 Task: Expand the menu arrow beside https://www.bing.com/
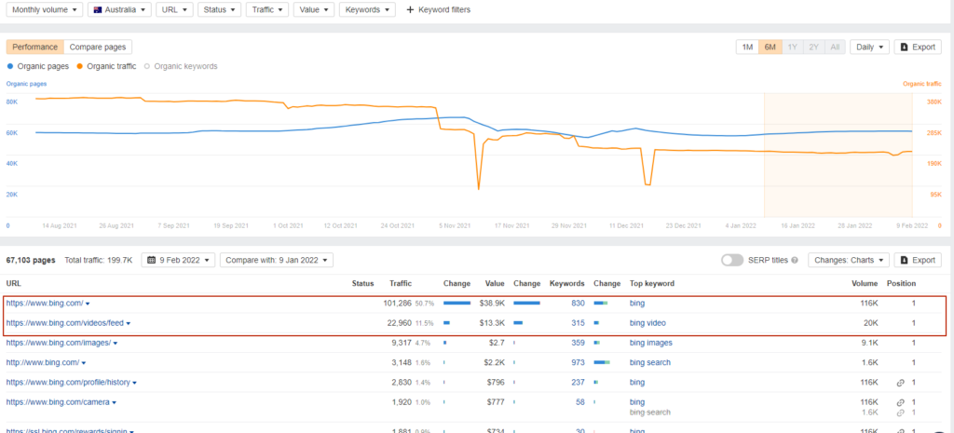tap(89, 304)
